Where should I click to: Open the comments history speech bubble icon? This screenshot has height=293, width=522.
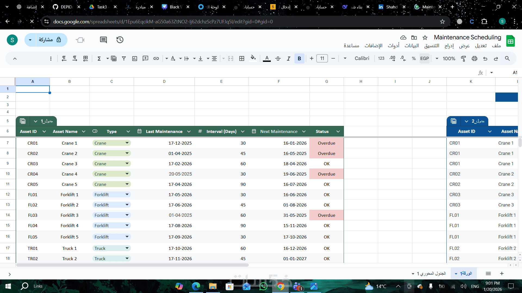click(103, 40)
